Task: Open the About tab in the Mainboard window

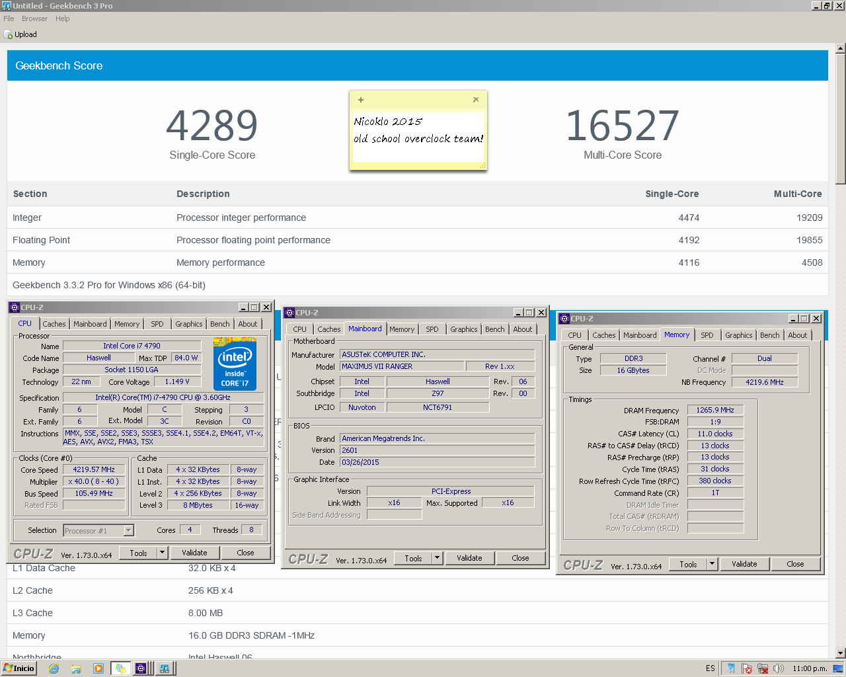Action: 523,329
